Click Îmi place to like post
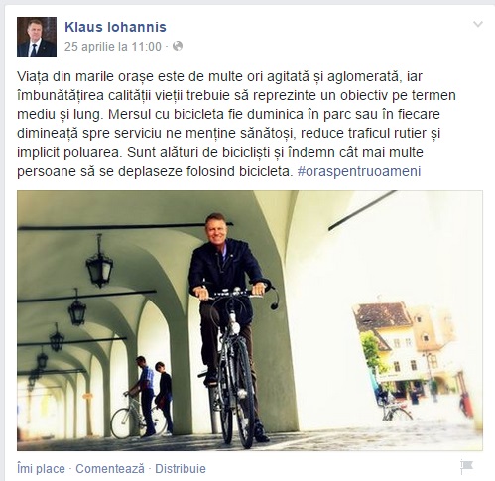 click(41, 469)
